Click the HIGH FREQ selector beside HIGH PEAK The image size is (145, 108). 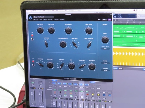click(x=82, y=66)
